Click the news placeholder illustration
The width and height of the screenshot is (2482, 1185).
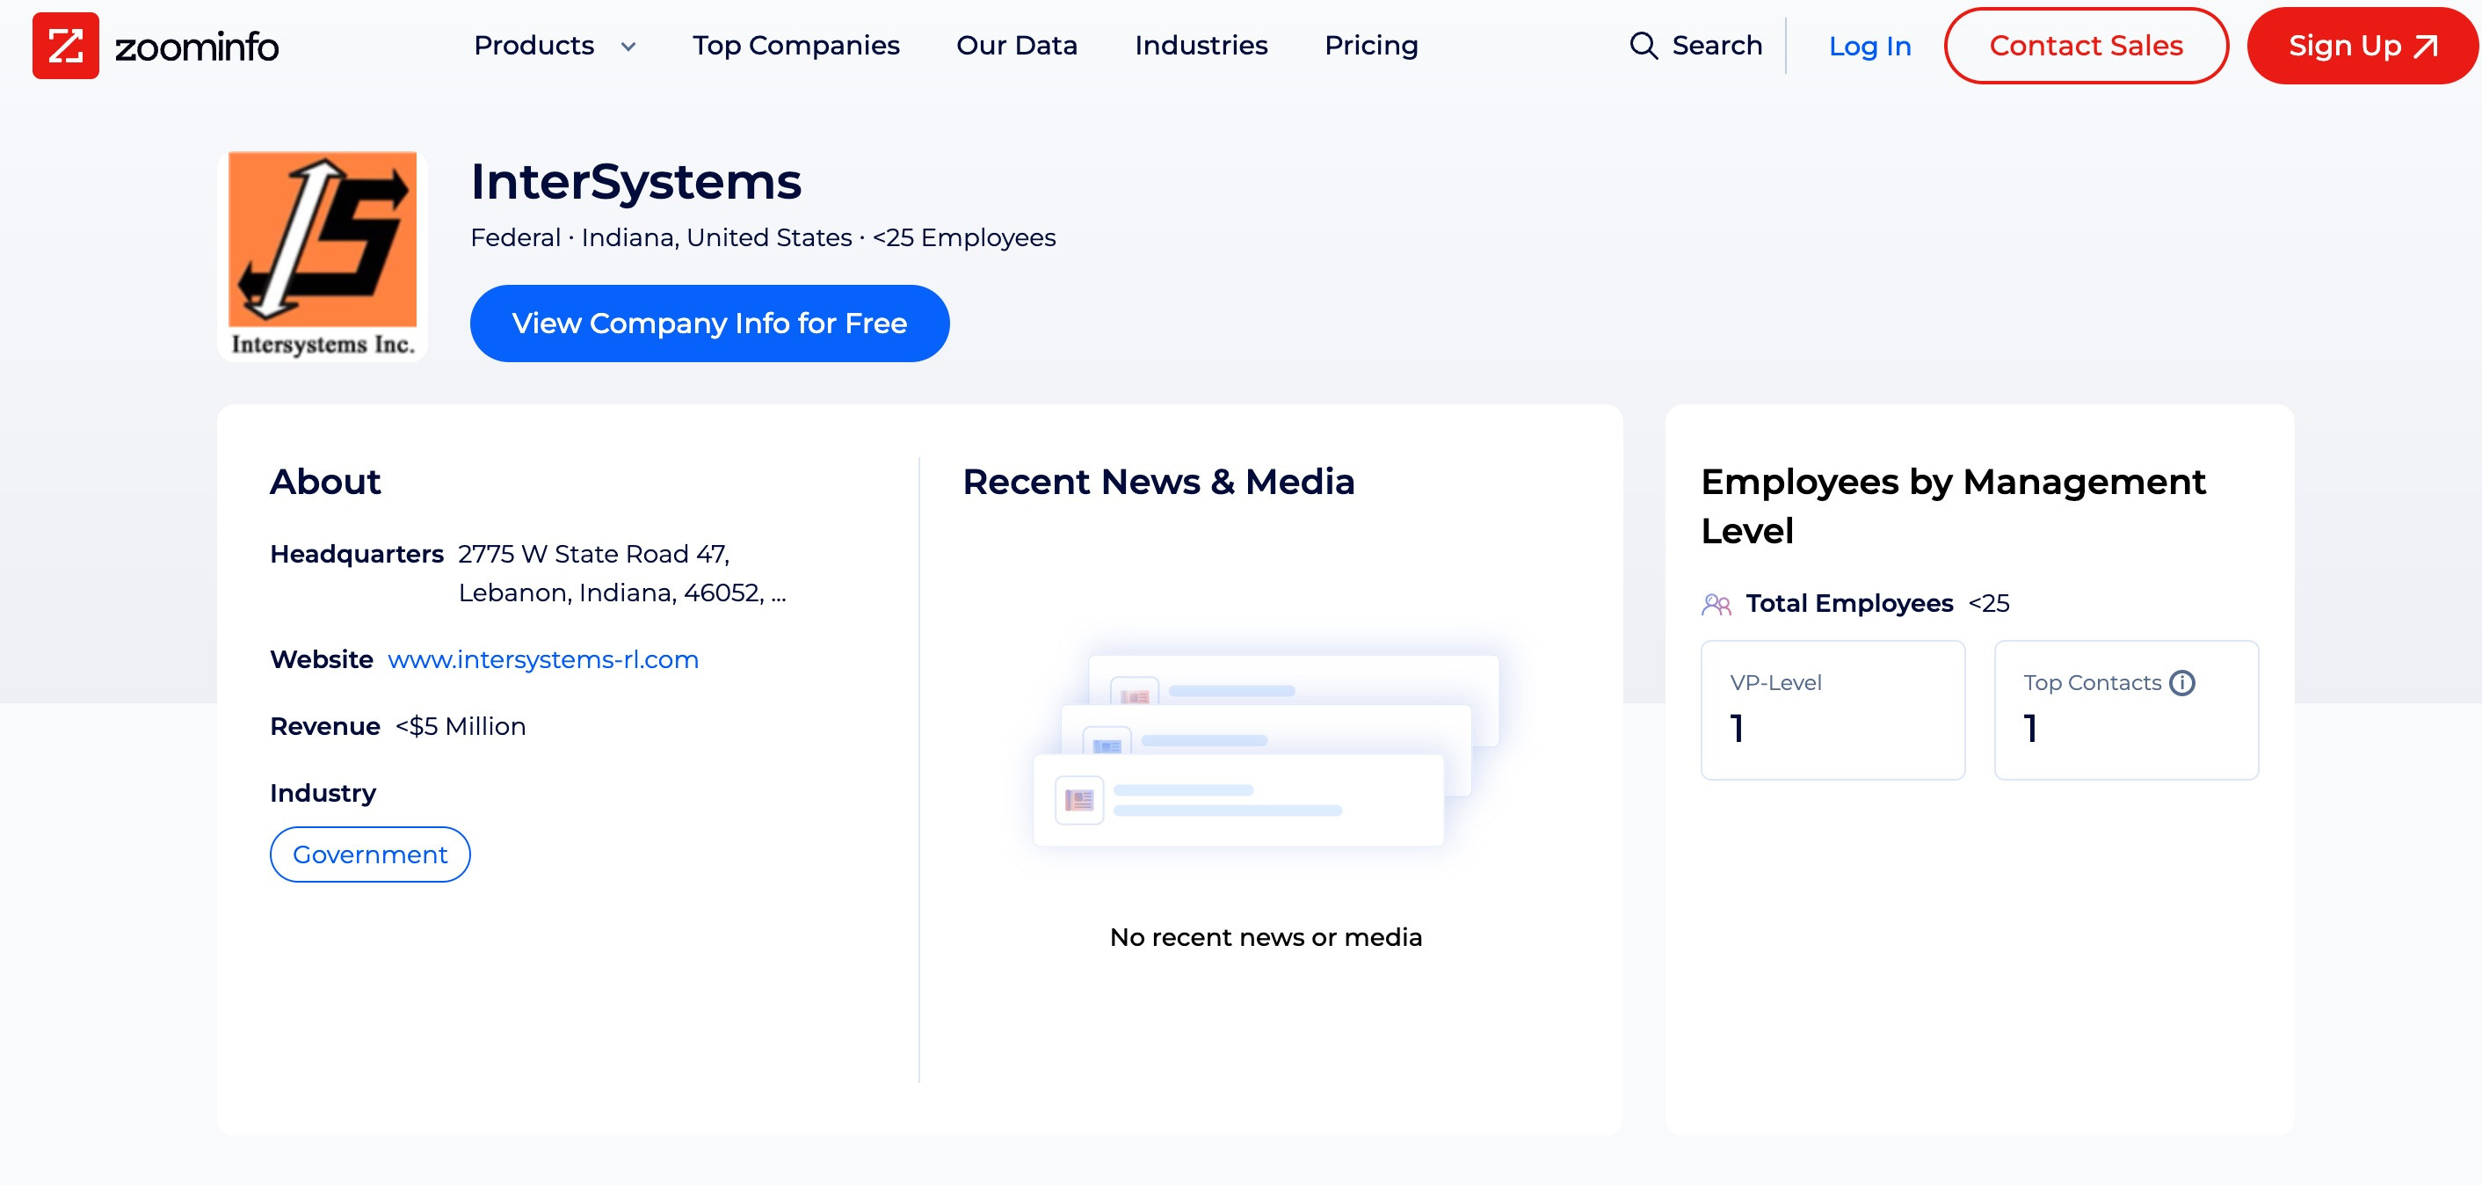tap(1266, 751)
